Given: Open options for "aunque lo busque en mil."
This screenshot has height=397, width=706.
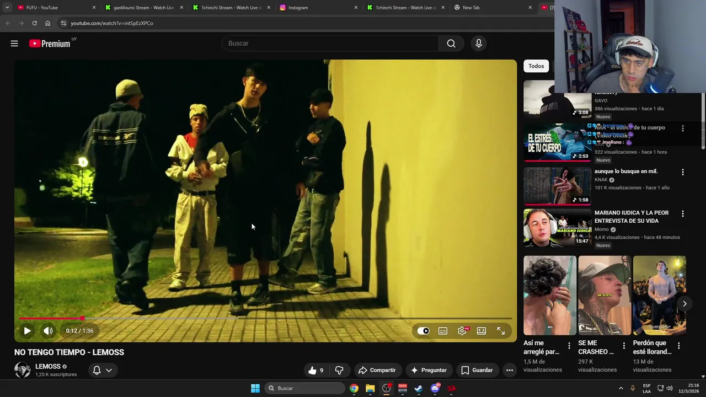Looking at the screenshot, I should 683,172.
